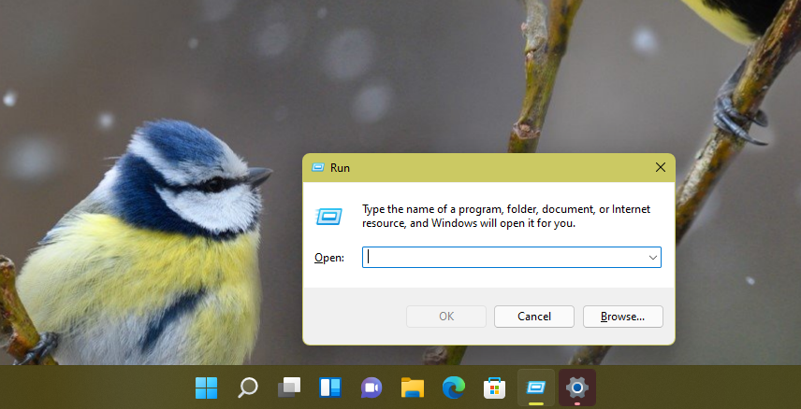Open taskbar Search magnifier
Image resolution: width=801 pixels, height=409 pixels.
point(248,388)
